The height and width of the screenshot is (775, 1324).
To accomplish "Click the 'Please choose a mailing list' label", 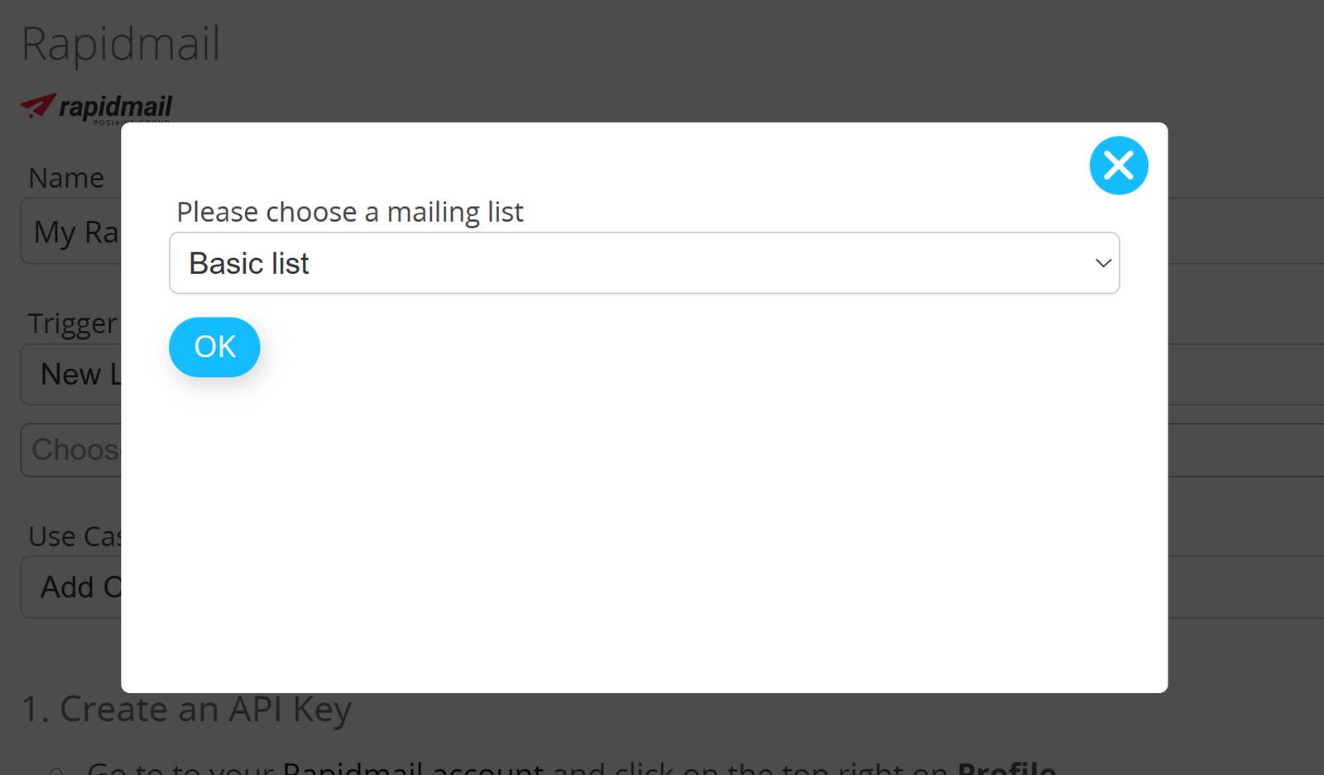I will [x=349, y=213].
